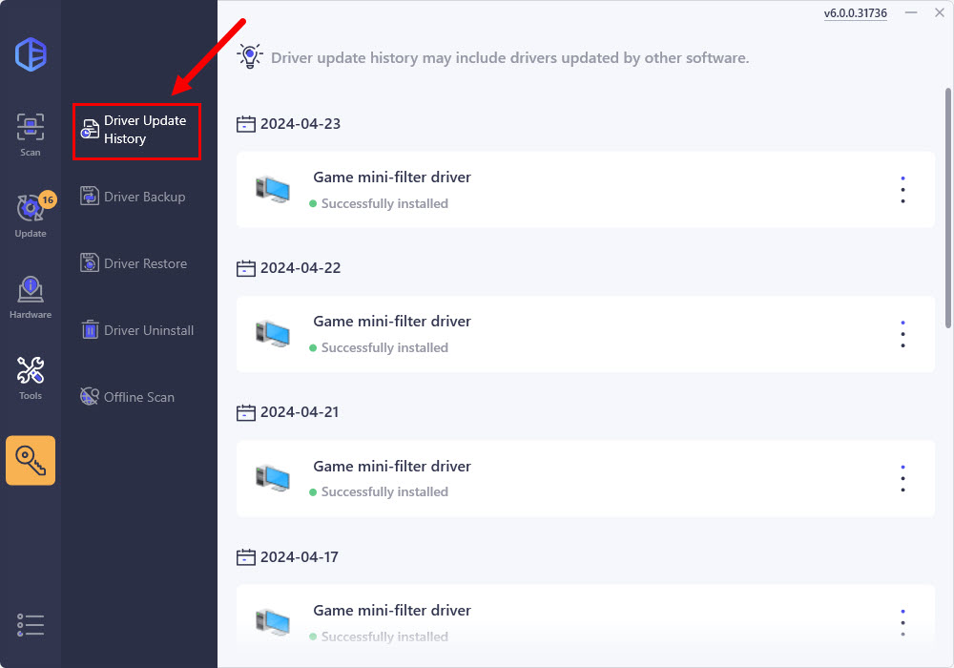The image size is (954, 668).
Task: Open Offline Scan tool
Action: pos(127,397)
